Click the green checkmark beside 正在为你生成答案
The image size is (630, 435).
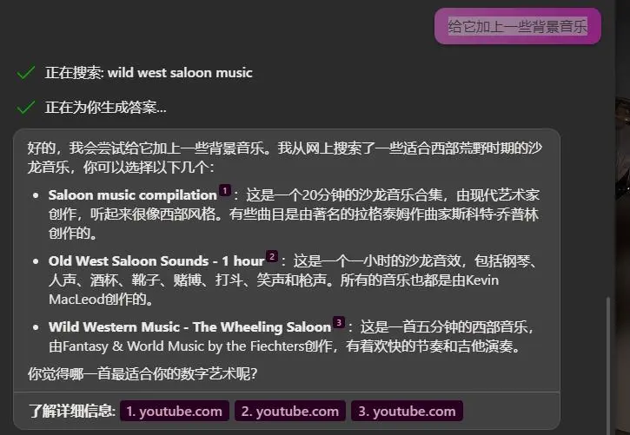point(26,107)
